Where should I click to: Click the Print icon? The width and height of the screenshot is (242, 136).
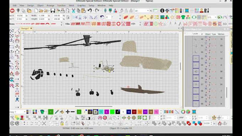[63, 11]
